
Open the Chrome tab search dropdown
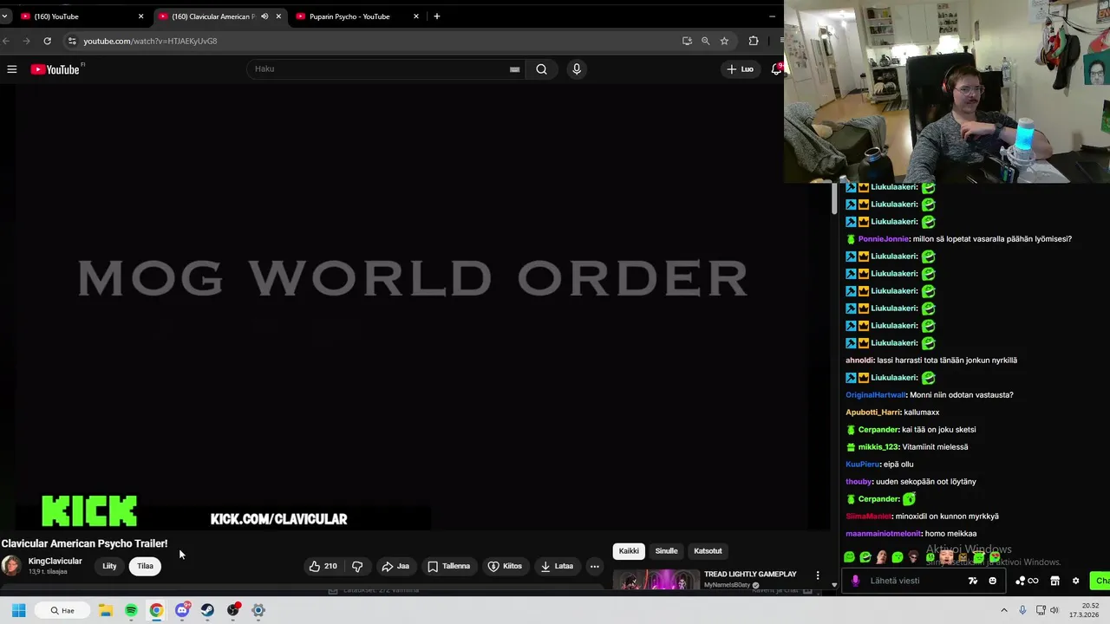click(4, 16)
